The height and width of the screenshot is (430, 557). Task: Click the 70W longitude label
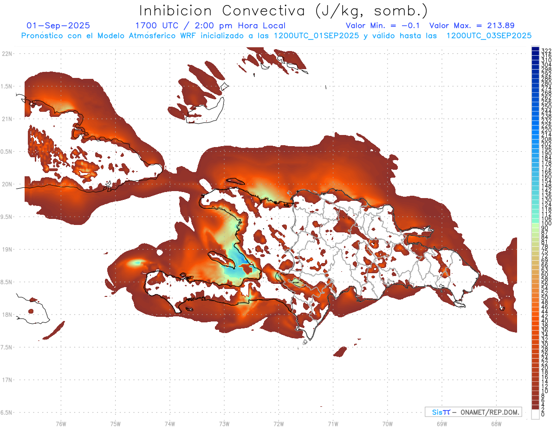click(x=388, y=424)
